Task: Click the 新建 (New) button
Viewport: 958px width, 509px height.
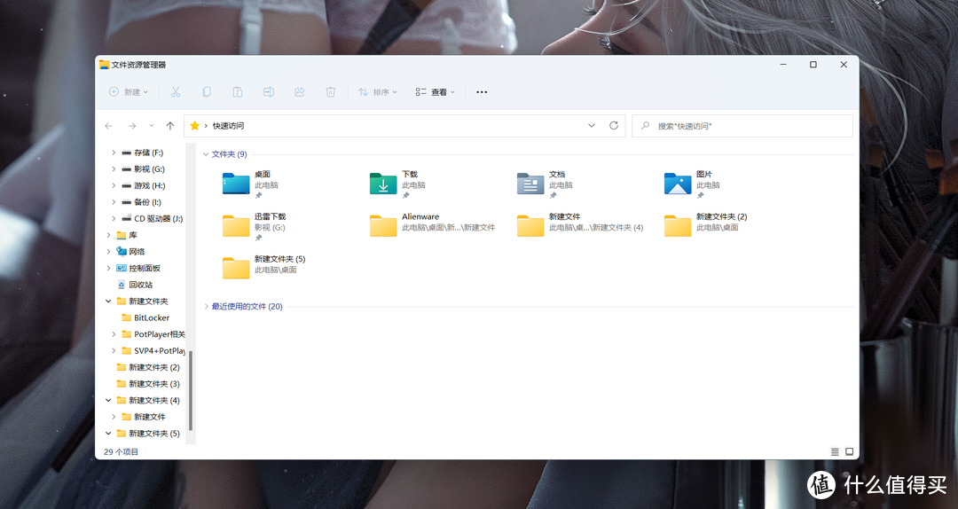Action: [x=129, y=92]
